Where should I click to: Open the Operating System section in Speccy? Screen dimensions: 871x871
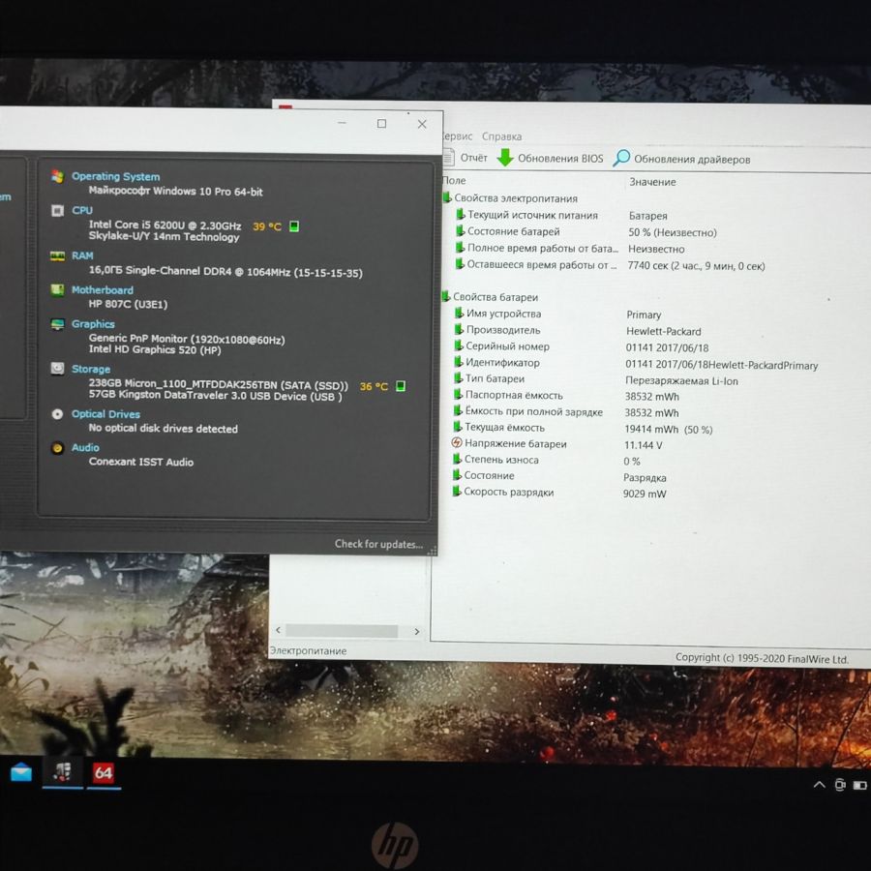pos(115,177)
